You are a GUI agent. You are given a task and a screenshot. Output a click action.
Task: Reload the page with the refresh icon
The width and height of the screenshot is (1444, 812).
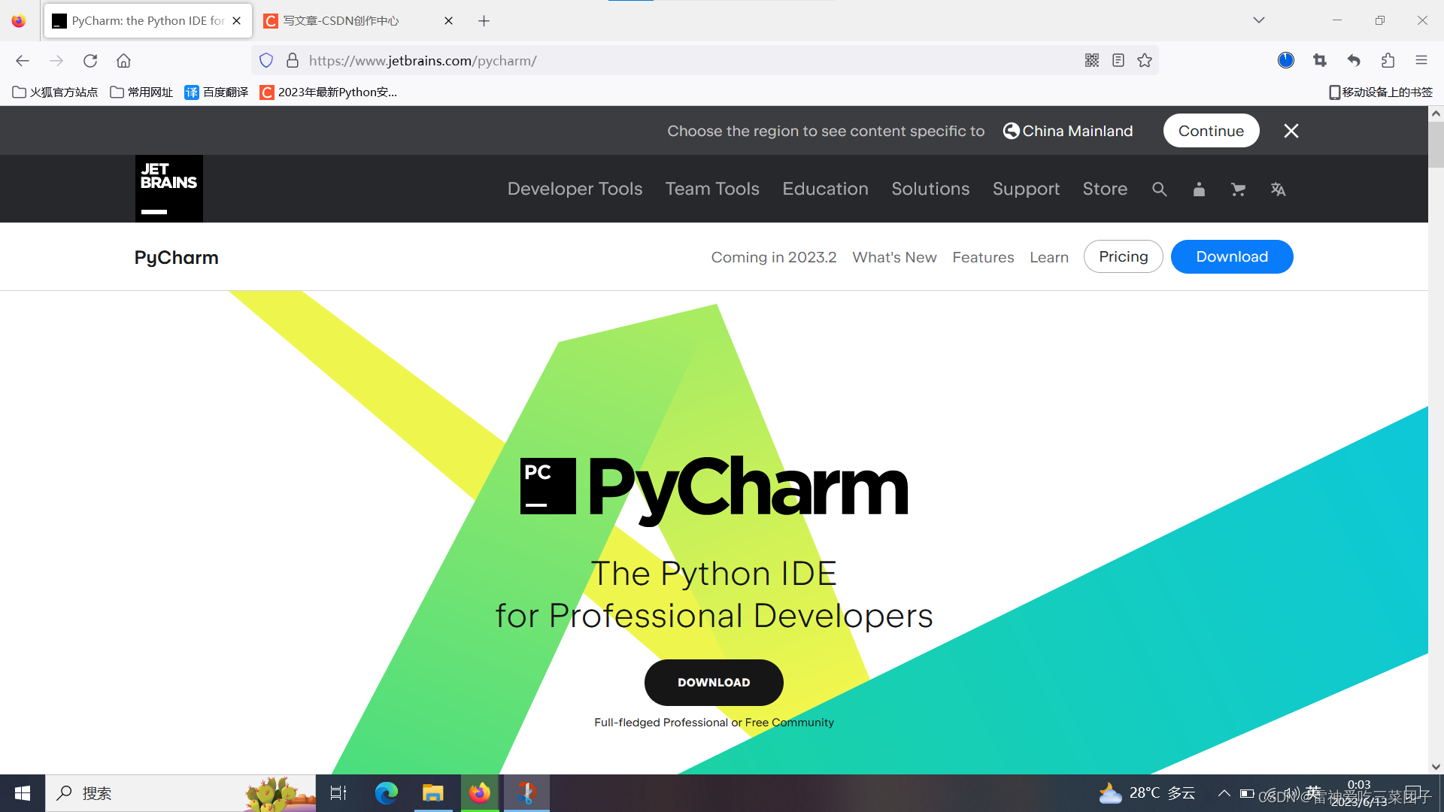pyautogui.click(x=90, y=61)
